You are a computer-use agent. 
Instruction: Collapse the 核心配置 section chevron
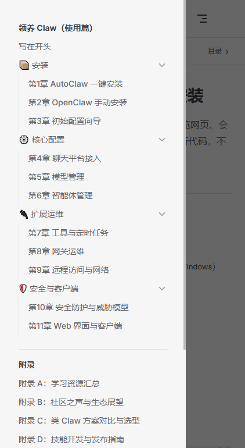pyautogui.click(x=162, y=140)
